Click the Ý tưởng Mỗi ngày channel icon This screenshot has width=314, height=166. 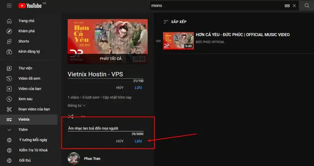click(x=9, y=140)
